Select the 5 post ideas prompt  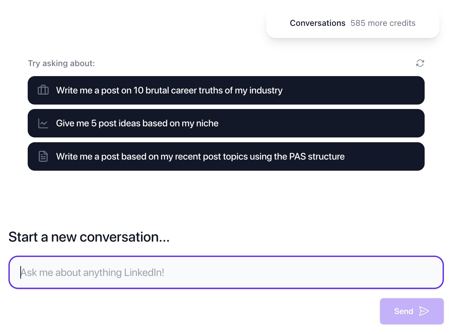pyautogui.click(x=137, y=123)
